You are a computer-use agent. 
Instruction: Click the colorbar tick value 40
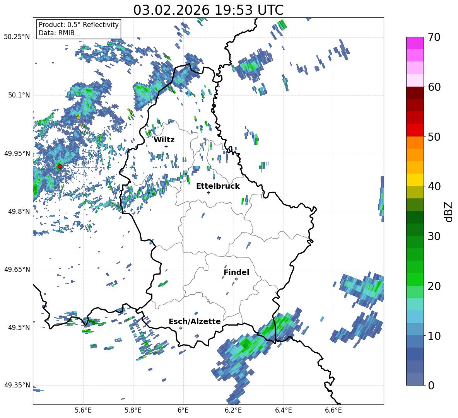434,186
